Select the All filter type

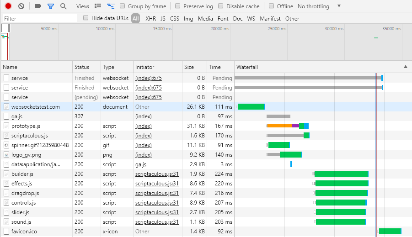pyautogui.click(x=136, y=18)
